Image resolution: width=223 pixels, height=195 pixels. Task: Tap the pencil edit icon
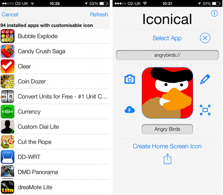tap(205, 79)
